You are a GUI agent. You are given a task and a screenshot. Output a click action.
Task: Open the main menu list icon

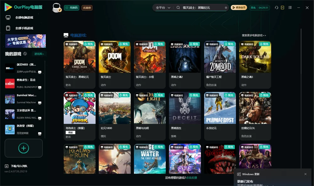[x=290, y=8]
